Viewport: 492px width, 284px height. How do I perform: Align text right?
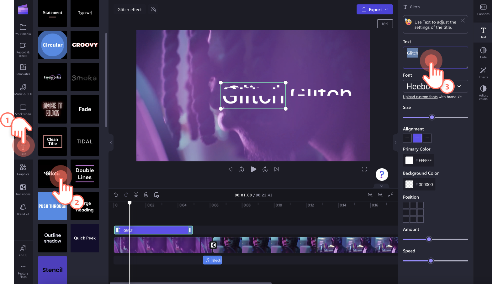pos(427,138)
